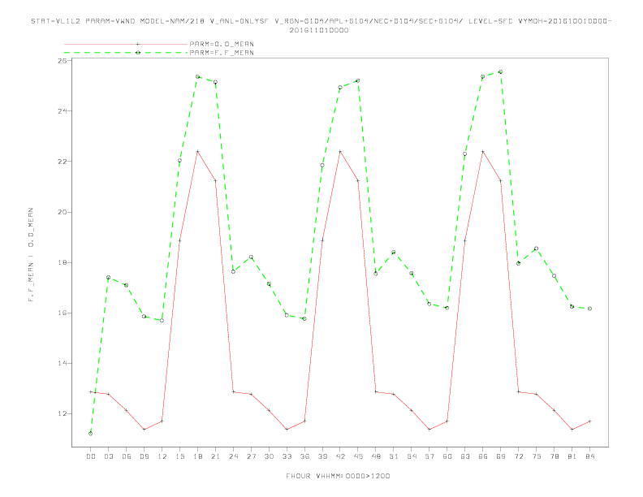Click the x-axis tick label 81
The width and height of the screenshot is (643, 497).
pyautogui.click(x=572, y=456)
